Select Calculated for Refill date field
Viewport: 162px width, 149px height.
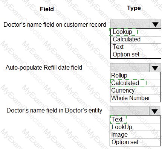(135, 83)
